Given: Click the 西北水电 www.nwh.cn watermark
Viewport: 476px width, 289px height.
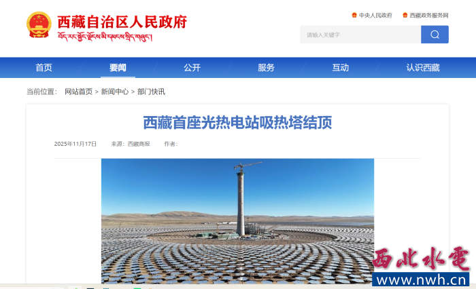Looking at the screenshot, I should pos(421,267).
